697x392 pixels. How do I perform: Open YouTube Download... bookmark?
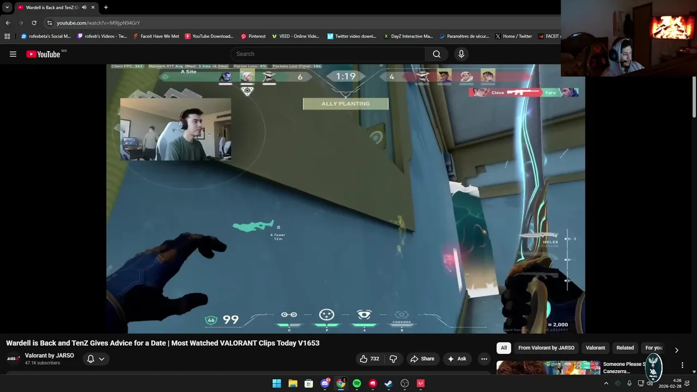(x=209, y=36)
